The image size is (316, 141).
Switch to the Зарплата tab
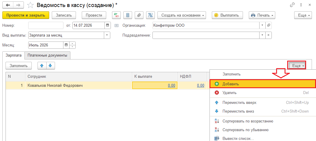[x=13, y=55]
